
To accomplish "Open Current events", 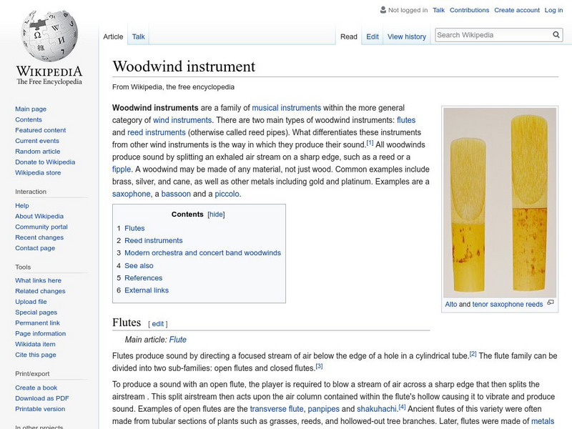I will coord(37,141).
